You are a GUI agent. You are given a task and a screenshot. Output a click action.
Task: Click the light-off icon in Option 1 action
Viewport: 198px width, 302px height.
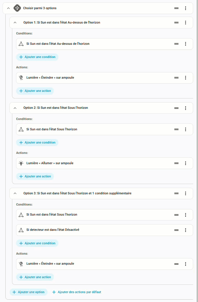pyautogui.click(x=21, y=78)
